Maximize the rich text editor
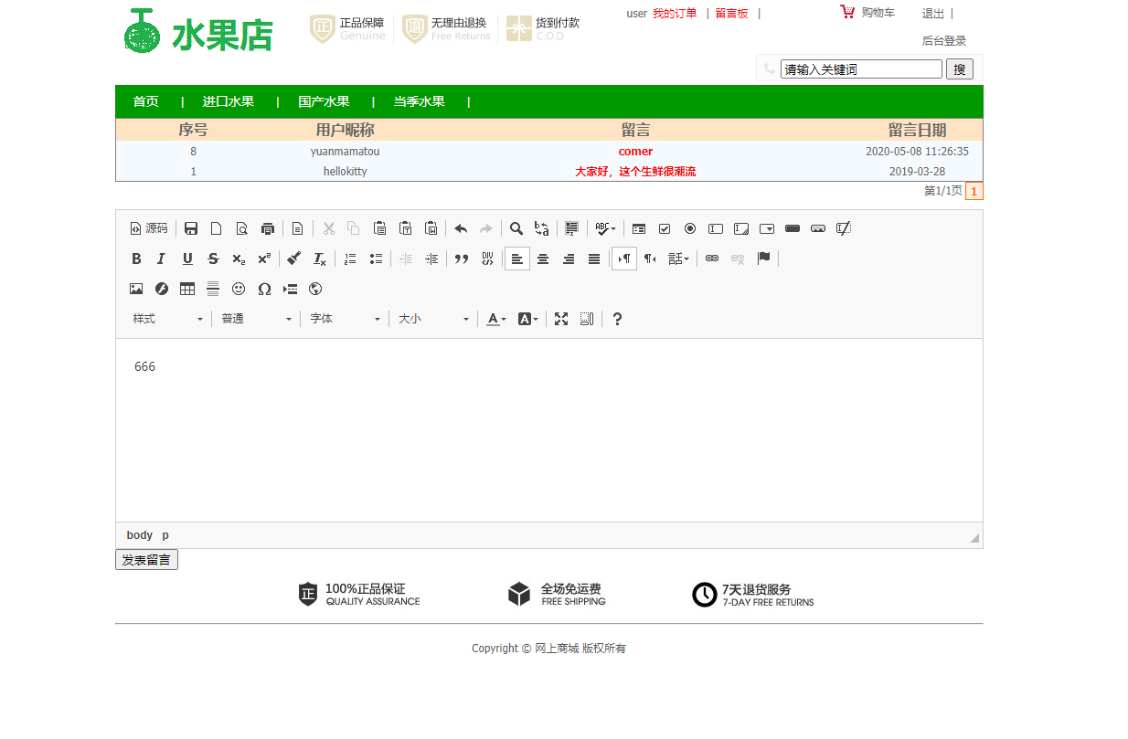Screen dimensions: 1128x739 pos(561,319)
